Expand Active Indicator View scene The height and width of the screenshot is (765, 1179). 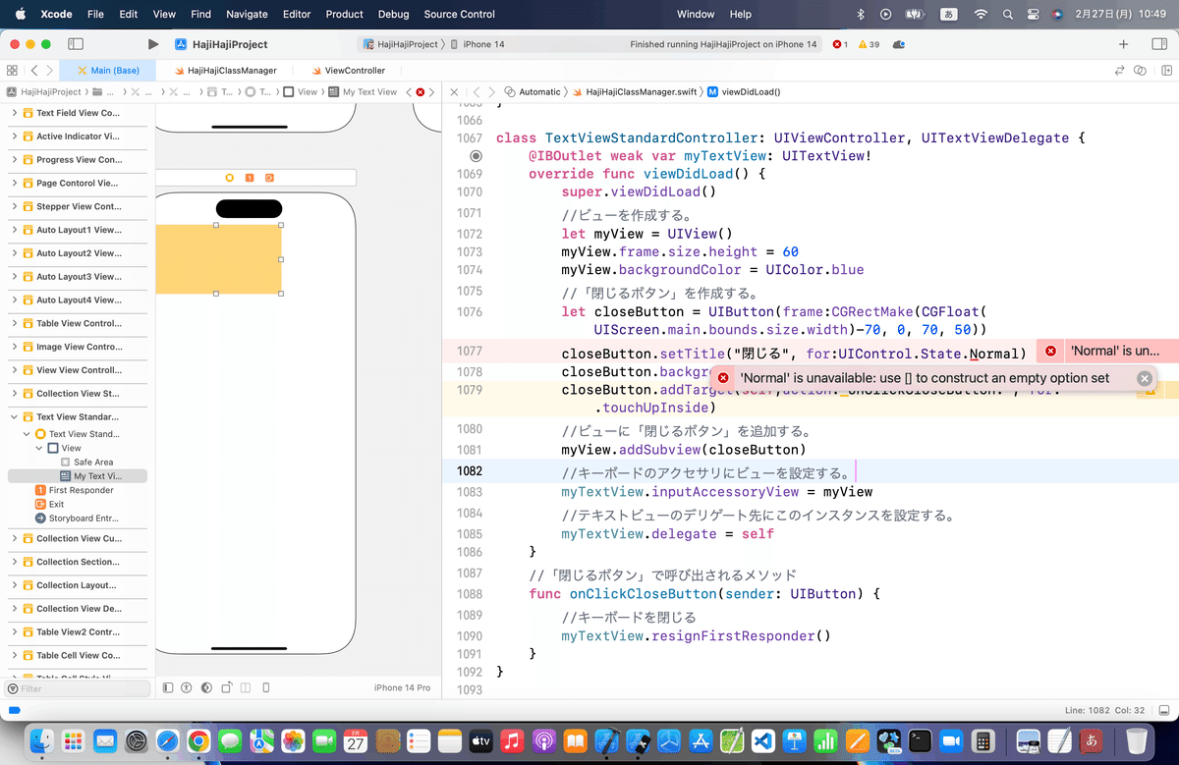click(15, 137)
